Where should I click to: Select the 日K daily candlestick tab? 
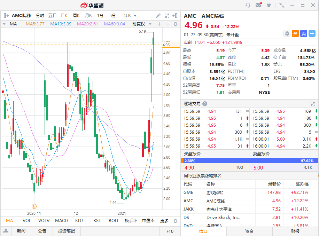pyautogui.click(x=64, y=16)
